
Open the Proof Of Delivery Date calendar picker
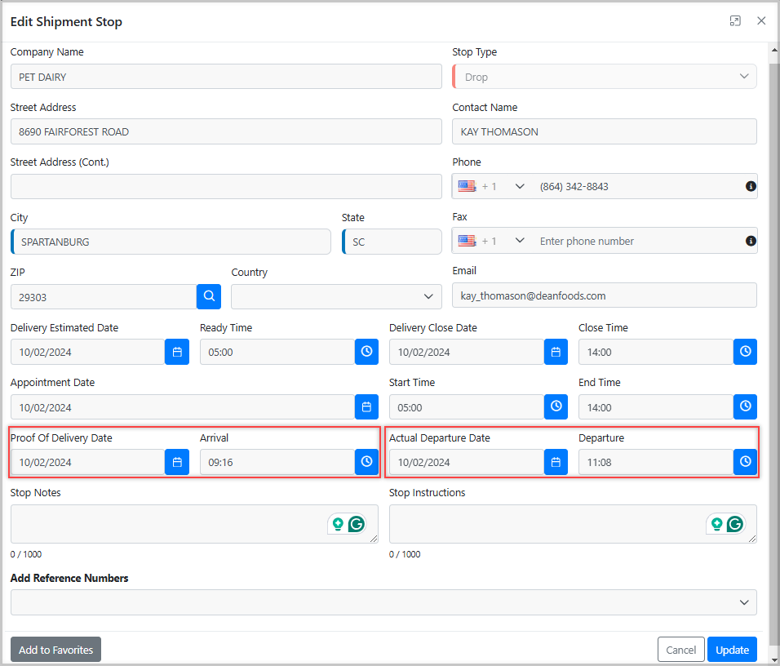tap(177, 462)
